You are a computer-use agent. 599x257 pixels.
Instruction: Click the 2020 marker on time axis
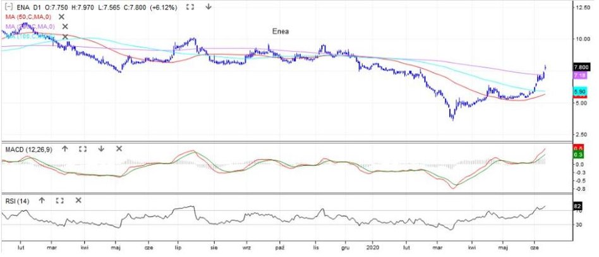374,248
